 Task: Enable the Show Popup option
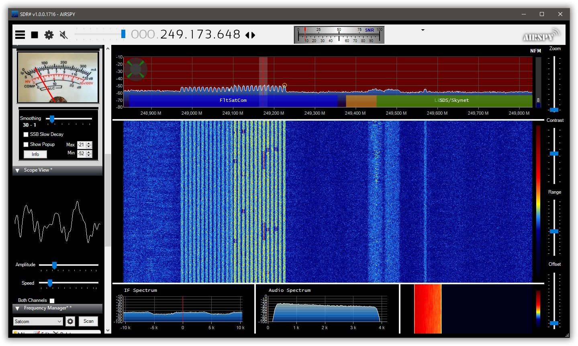[26, 144]
